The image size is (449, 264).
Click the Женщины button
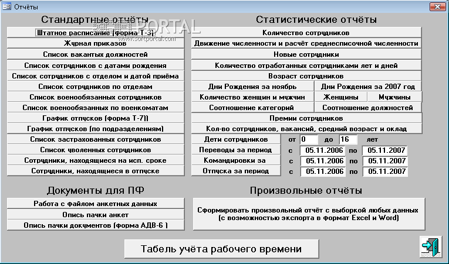tap(341, 97)
